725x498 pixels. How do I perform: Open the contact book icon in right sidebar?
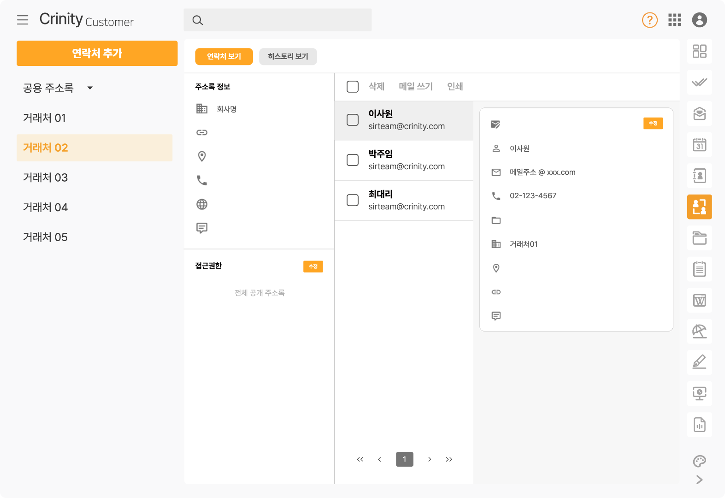point(700,176)
